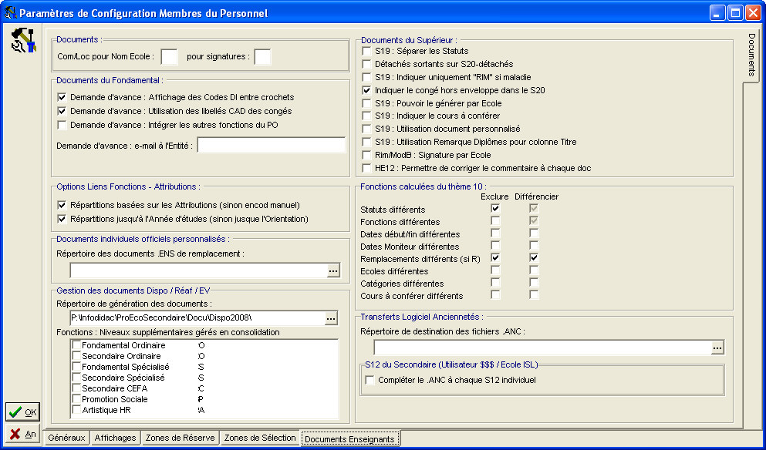Browse for document generation directory
This screenshot has width=766, height=450.
(x=331, y=318)
